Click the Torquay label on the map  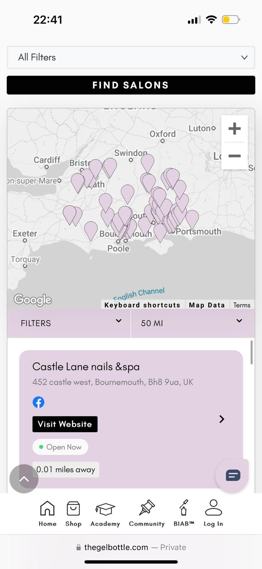(x=25, y=259)
